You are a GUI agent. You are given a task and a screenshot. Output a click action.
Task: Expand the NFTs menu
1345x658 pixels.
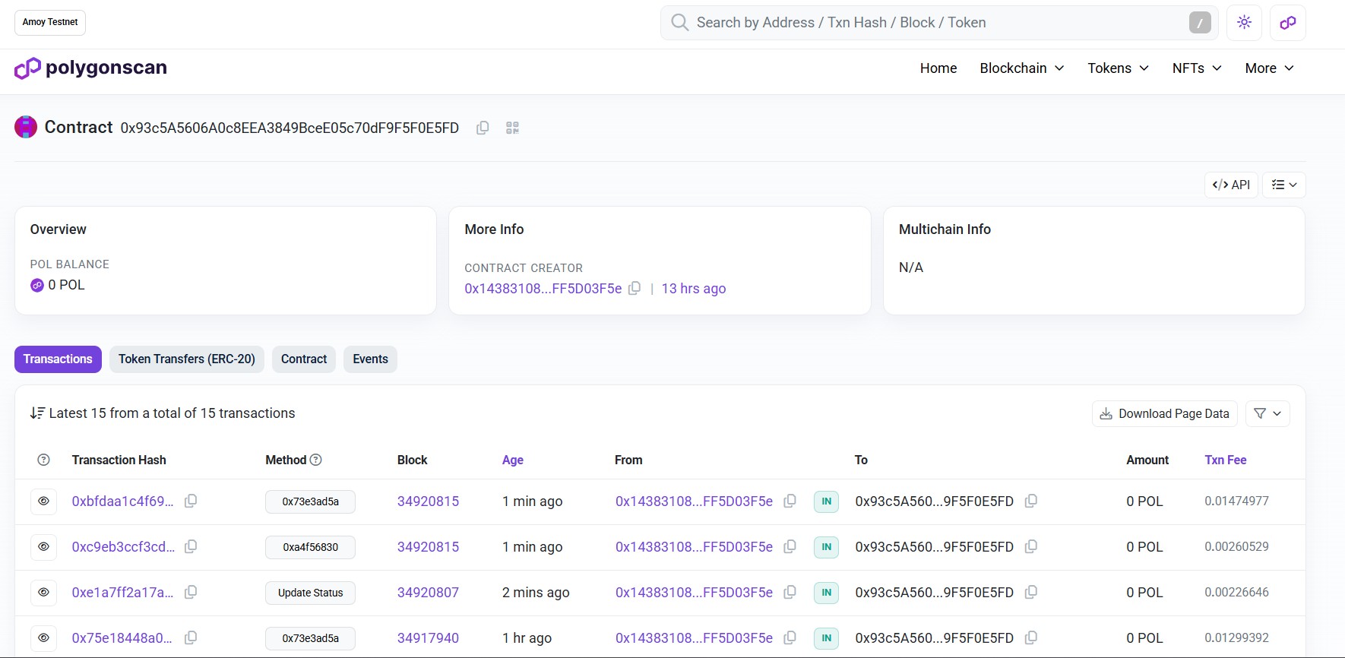pos(1197,68)
